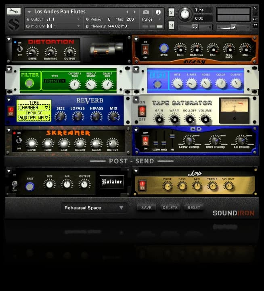Expand the Filter type FRMNT dropdown
The height and width of the screenshot is (291, 264).
(x=54, y=81)
